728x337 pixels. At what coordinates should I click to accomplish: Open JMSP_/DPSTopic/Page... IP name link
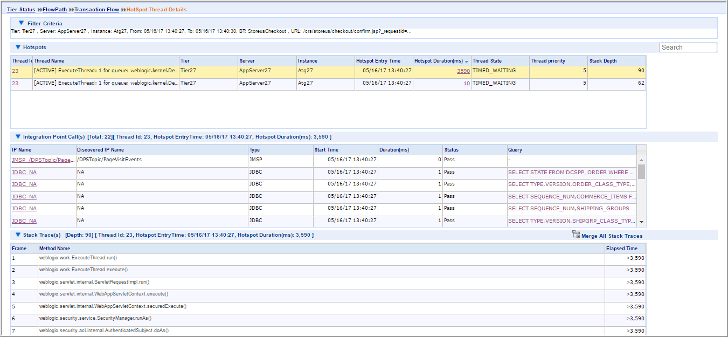tap(43, 160)
